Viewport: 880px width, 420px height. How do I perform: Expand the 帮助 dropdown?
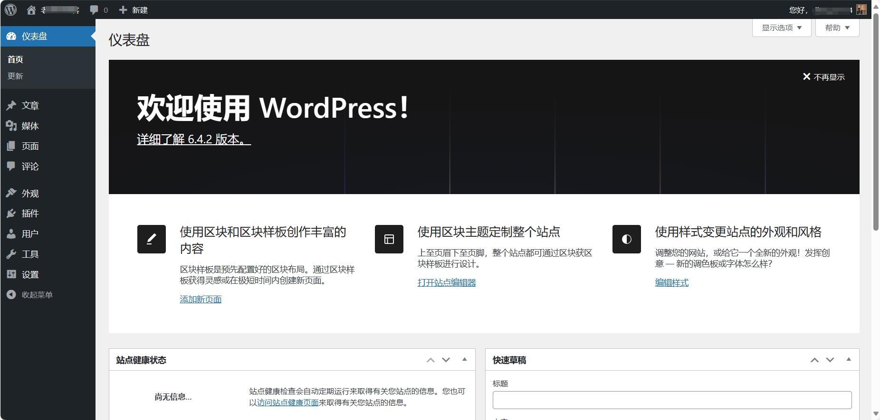pos(837,28)
